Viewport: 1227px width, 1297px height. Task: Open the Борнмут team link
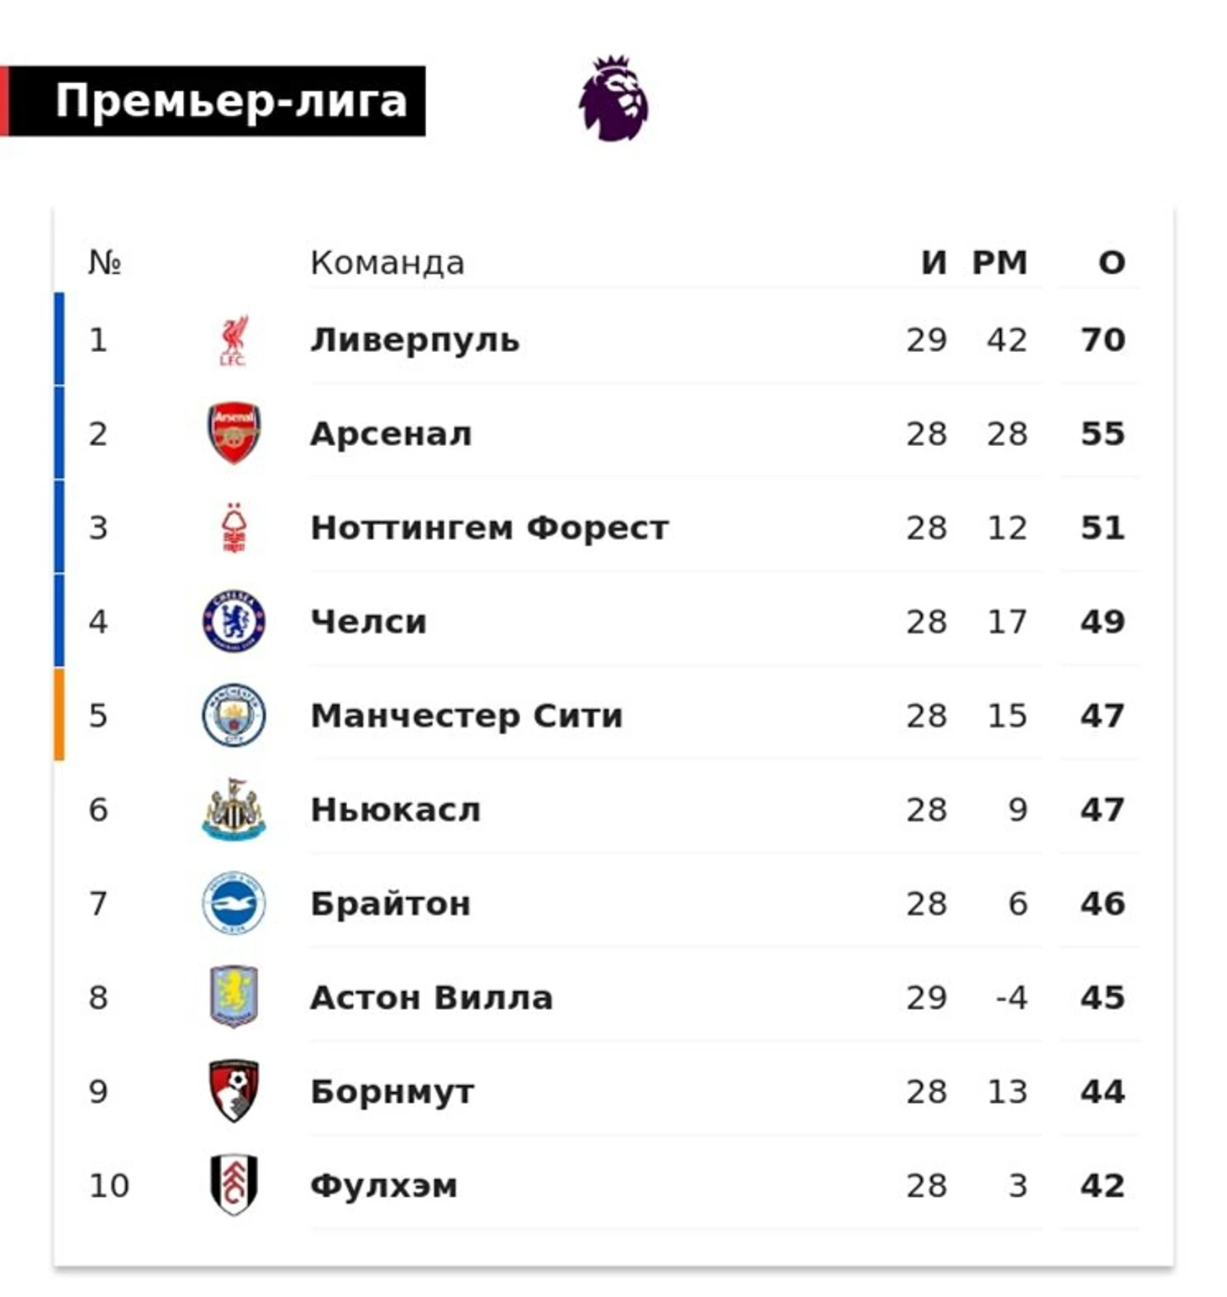(392, 1092)
